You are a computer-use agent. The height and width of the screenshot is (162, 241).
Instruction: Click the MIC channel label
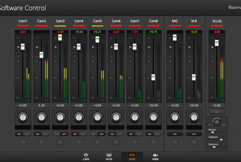(175, 21)
